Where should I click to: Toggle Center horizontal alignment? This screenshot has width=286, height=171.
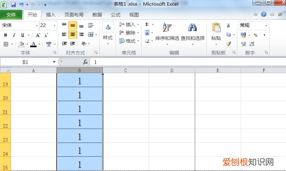pyautogui.click(x=72, y=34)
